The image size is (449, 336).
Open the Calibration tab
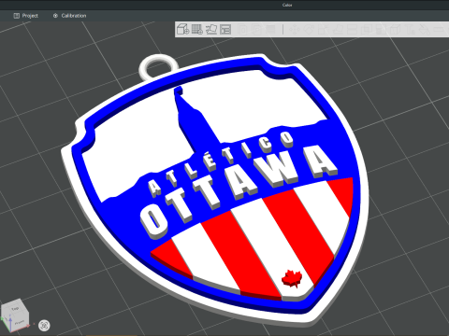pyautogui.click(x=69, y=16)
